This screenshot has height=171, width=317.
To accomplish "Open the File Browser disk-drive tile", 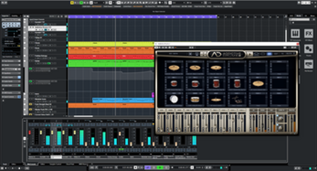I will coord(309,64).
